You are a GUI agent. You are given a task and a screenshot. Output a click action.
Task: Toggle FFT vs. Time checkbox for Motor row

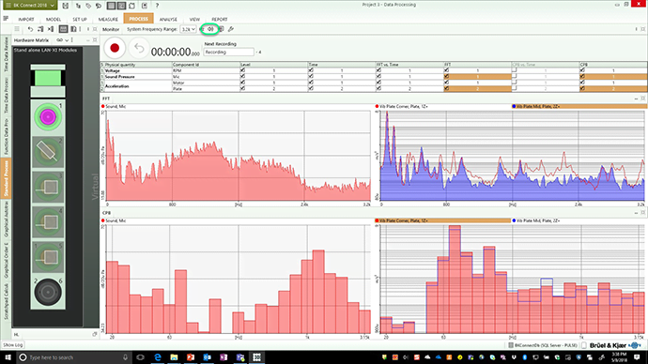coord(378,83)
